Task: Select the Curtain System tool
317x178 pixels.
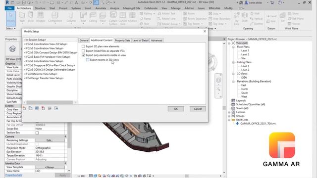Action: pos(113,18)
